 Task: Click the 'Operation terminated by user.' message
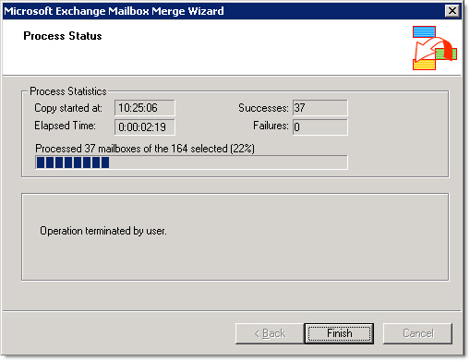(103, 231)
